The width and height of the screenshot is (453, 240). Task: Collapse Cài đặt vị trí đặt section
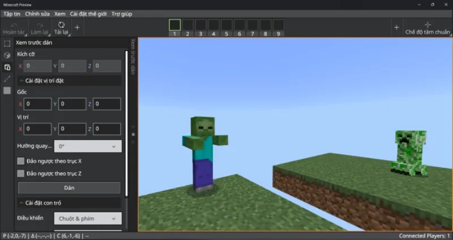click(x=69, y=81)
